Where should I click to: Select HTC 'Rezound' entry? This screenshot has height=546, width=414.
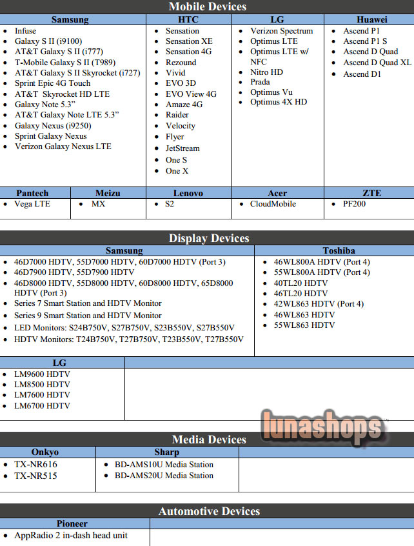click(x=181, y=63)
